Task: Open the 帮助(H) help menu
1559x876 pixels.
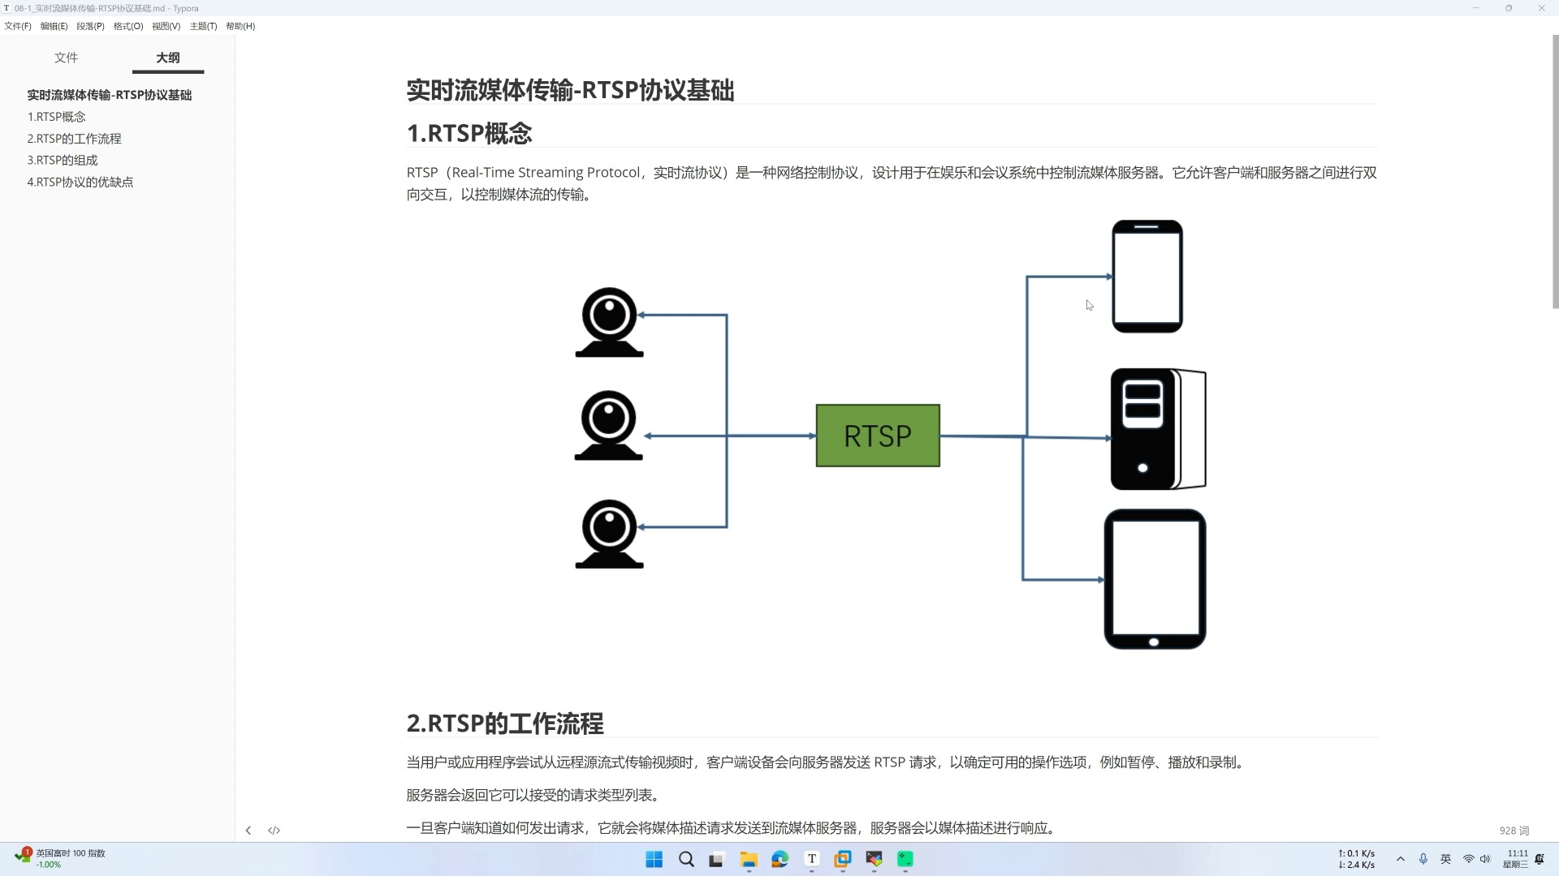Action: (x=240, y=26)
